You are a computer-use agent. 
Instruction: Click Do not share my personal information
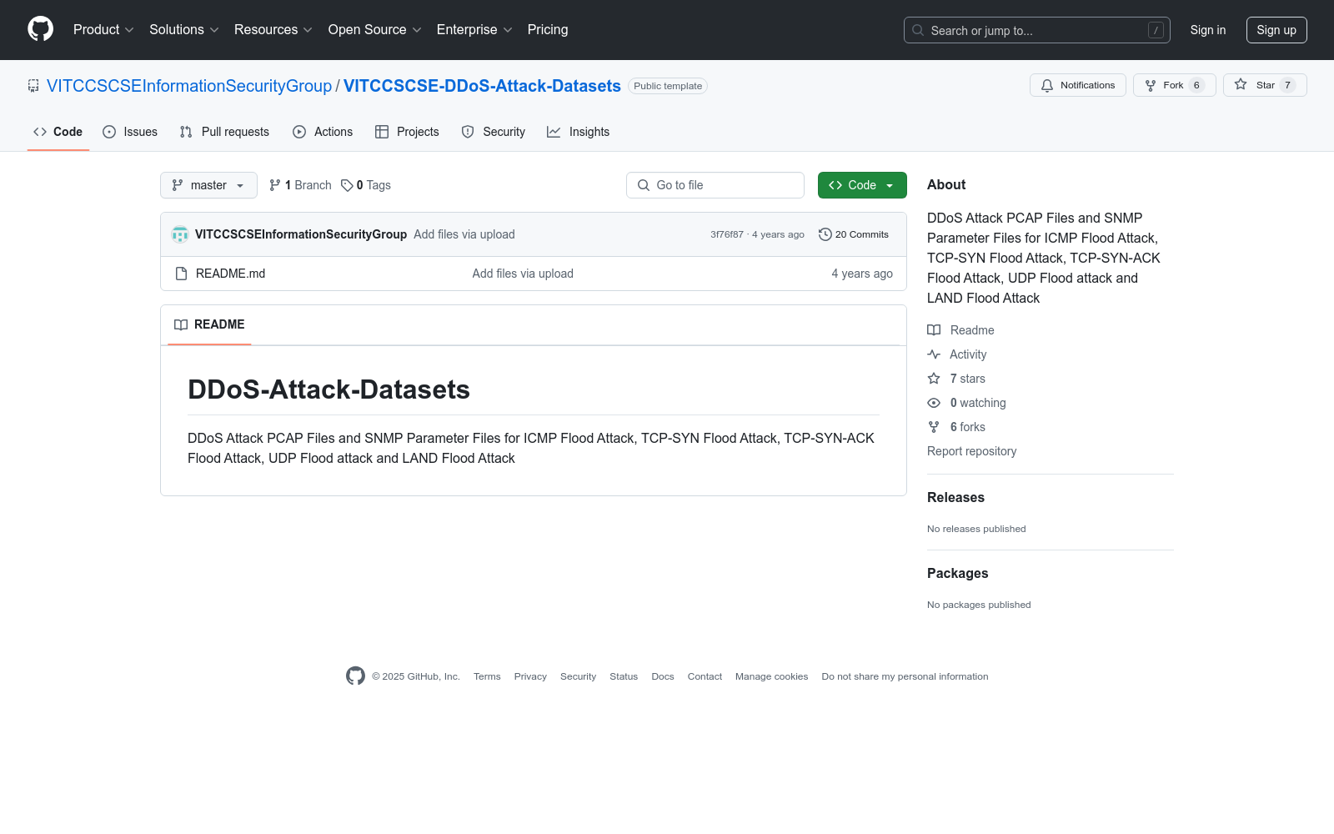(905, 676)
